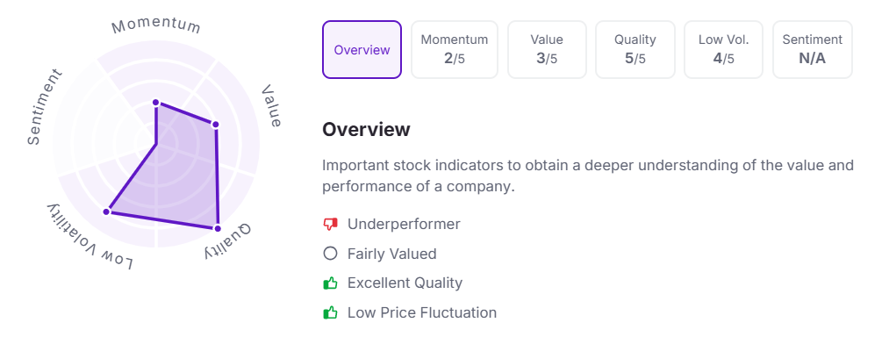
Task: Click the Fairly Valued indicator text
Action: [x=391, y=254]
